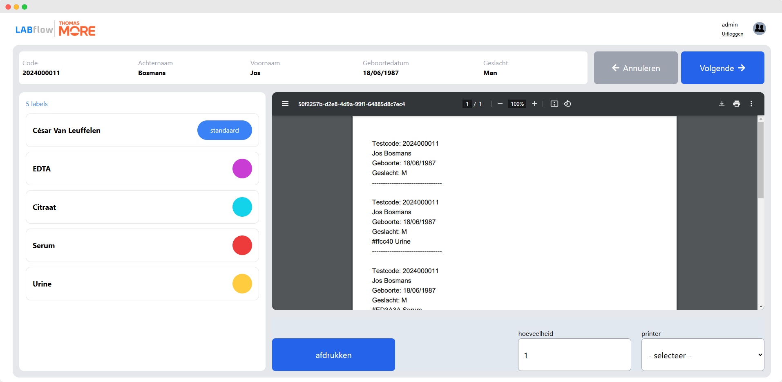The width and height of the screenshot is (782, 382).
Task: Focus the hoeveelheid quantity input field
Action: (574, 355)
